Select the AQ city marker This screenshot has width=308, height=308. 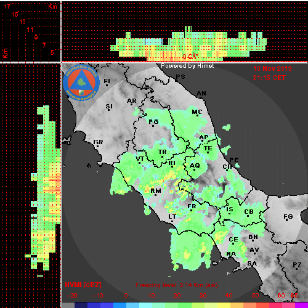coord(195,166)
